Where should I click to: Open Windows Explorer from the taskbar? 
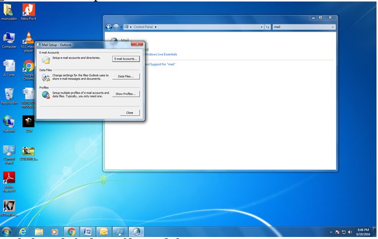[x=39, y=232]
